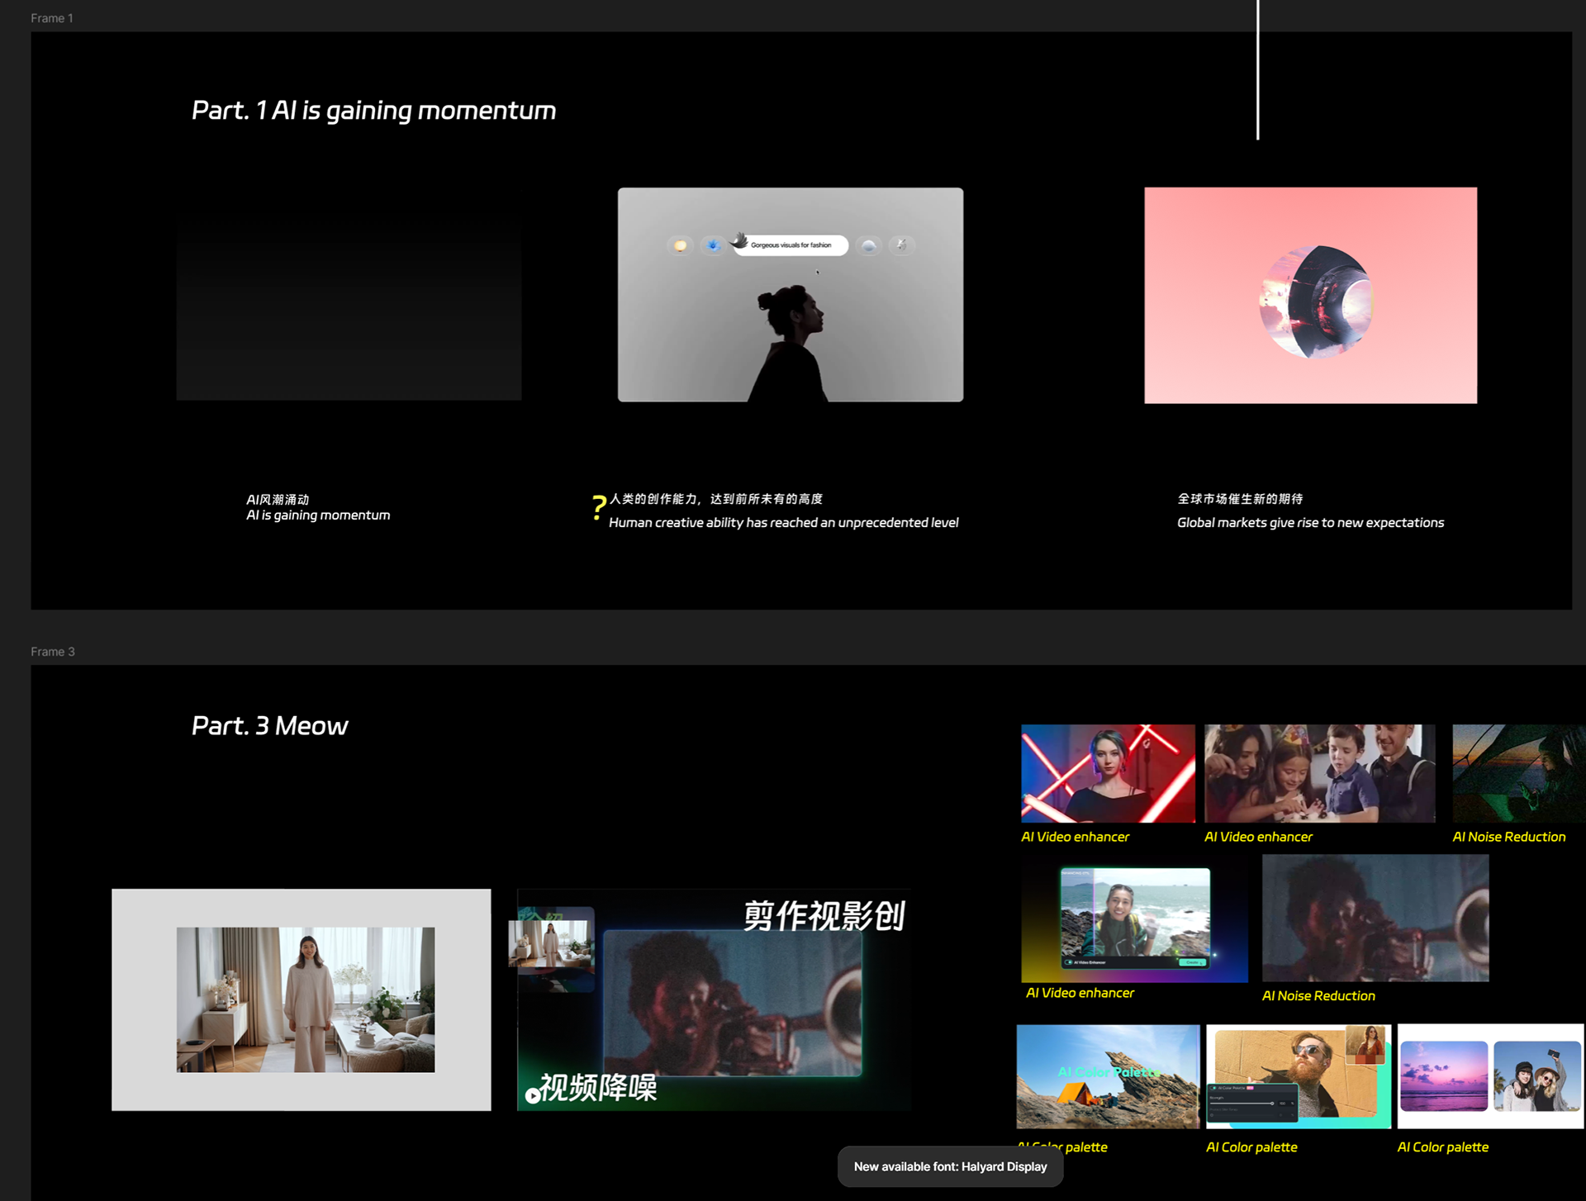
Task: Click the orb graphic on pink card
Action: pyautogui.click(x=1315, y=301)
